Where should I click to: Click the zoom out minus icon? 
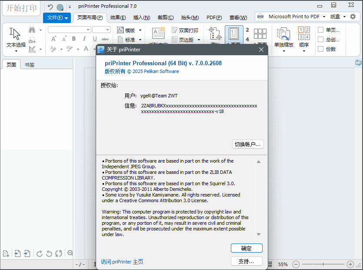click(x=296, y=264)
